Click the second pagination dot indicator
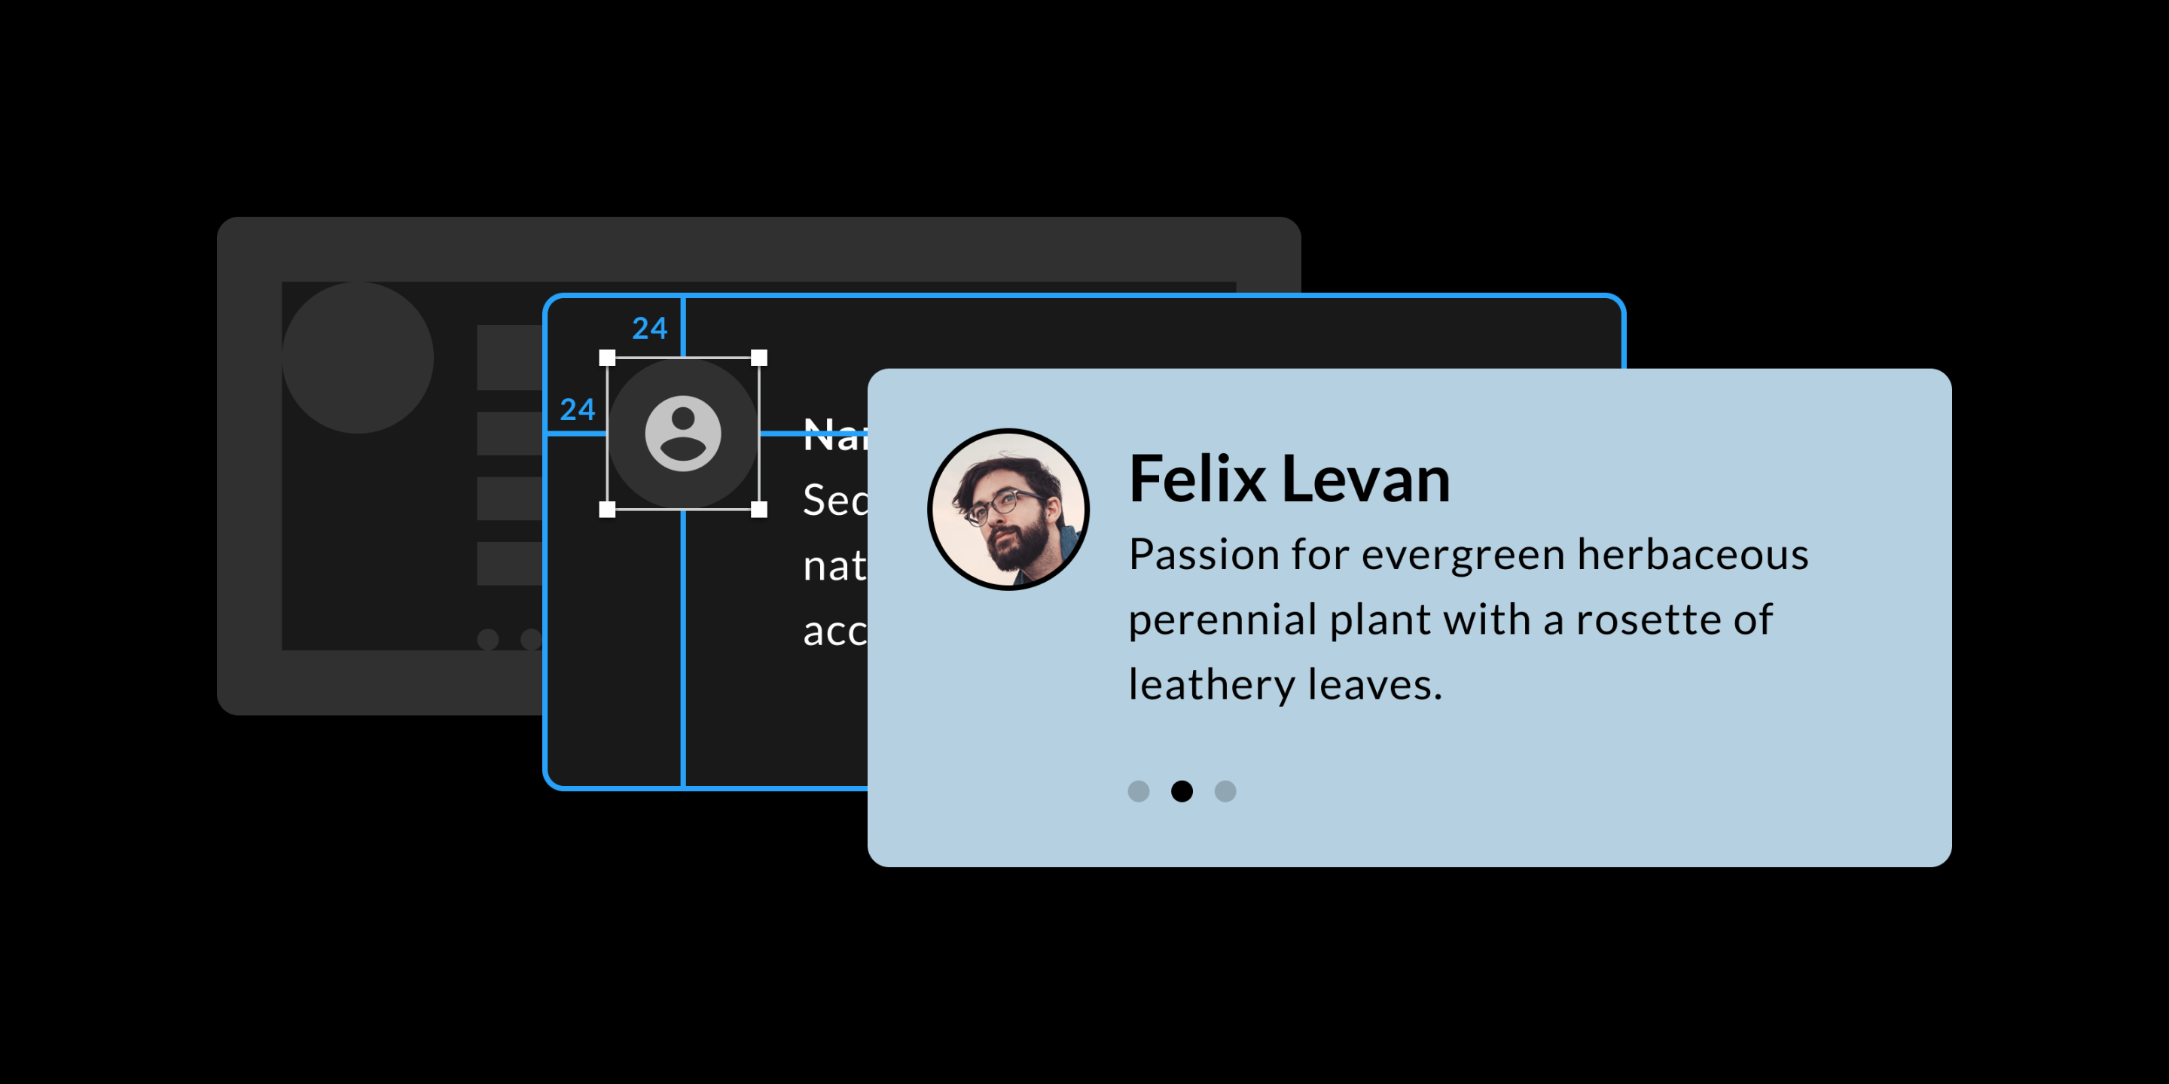 (x=1182, y=791)
